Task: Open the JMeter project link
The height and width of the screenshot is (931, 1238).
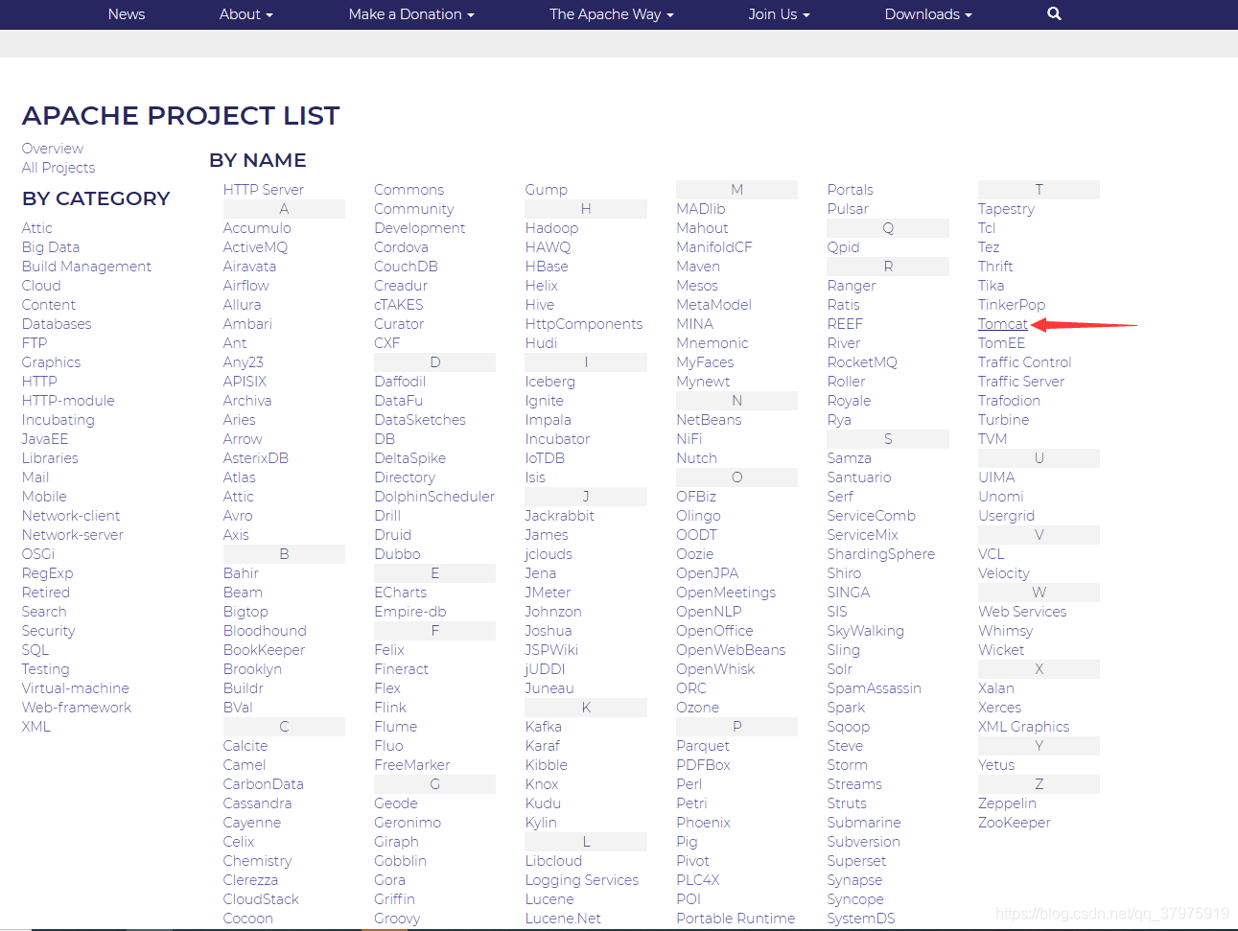Action: (x=548, y=593)
